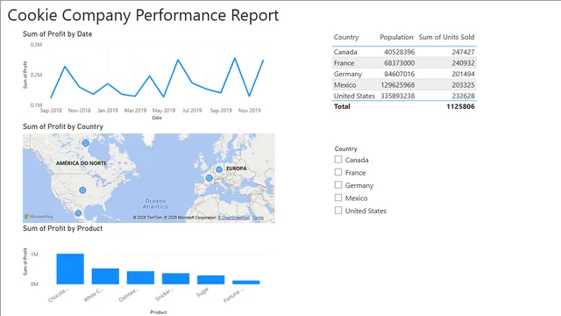This screenshot has width=561, height=316.
Task: Click the Sum of Profit by Product title
Action: point(62,228)
